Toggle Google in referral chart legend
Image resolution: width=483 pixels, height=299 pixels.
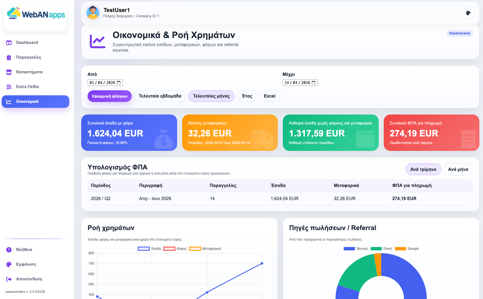coord(407,249)
